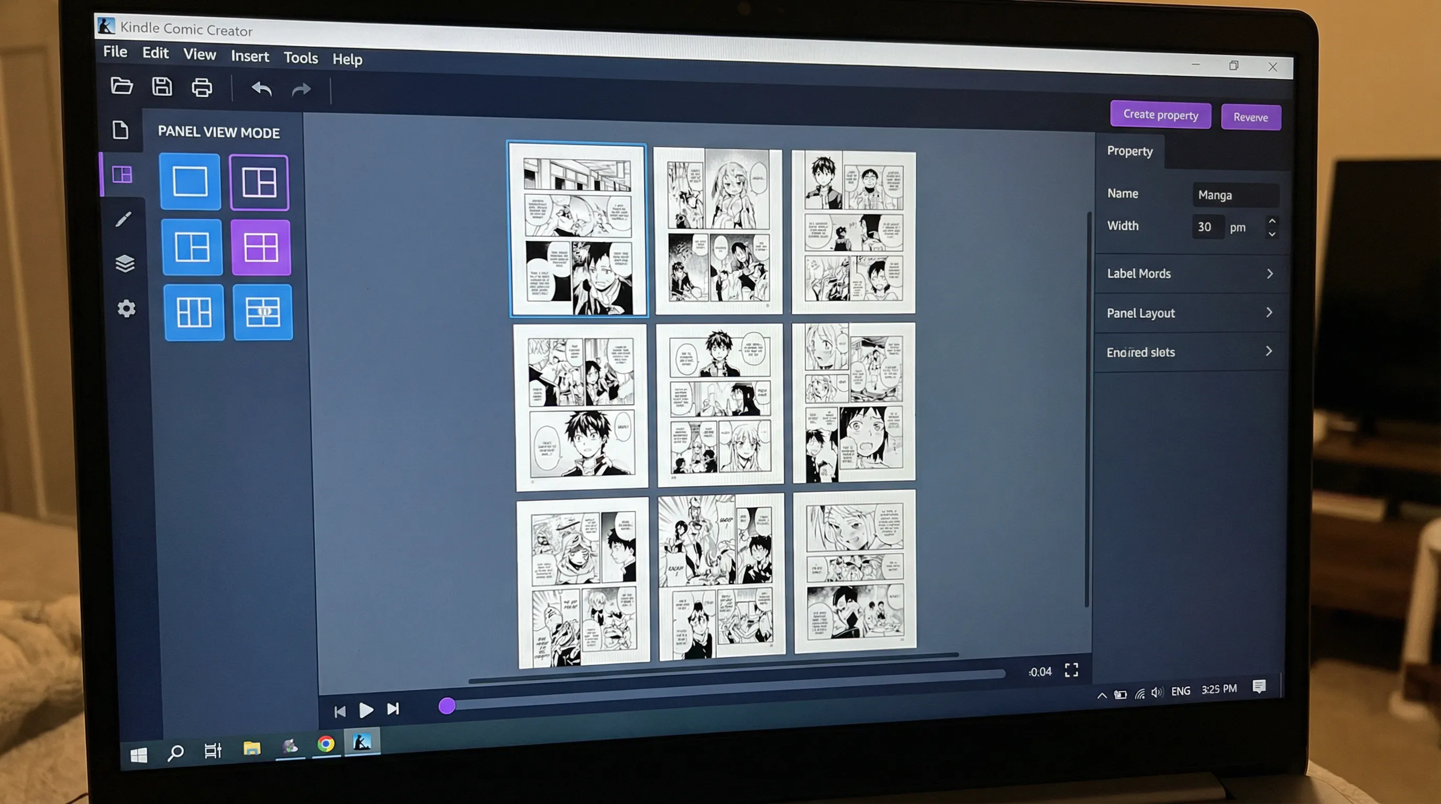Switch to the Property tab
This screenshot has height=804, width=1441.
(x=1130, y=151)
